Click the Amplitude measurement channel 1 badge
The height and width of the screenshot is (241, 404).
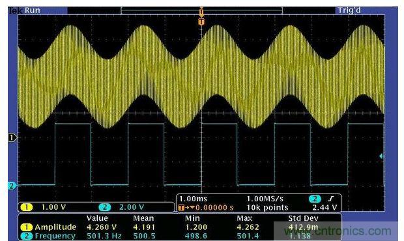pos(27,227)
